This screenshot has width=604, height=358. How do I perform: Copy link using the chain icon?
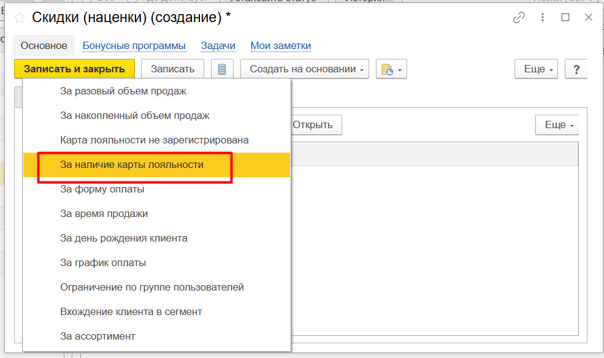pyautogui.click(x=519, y=18)
